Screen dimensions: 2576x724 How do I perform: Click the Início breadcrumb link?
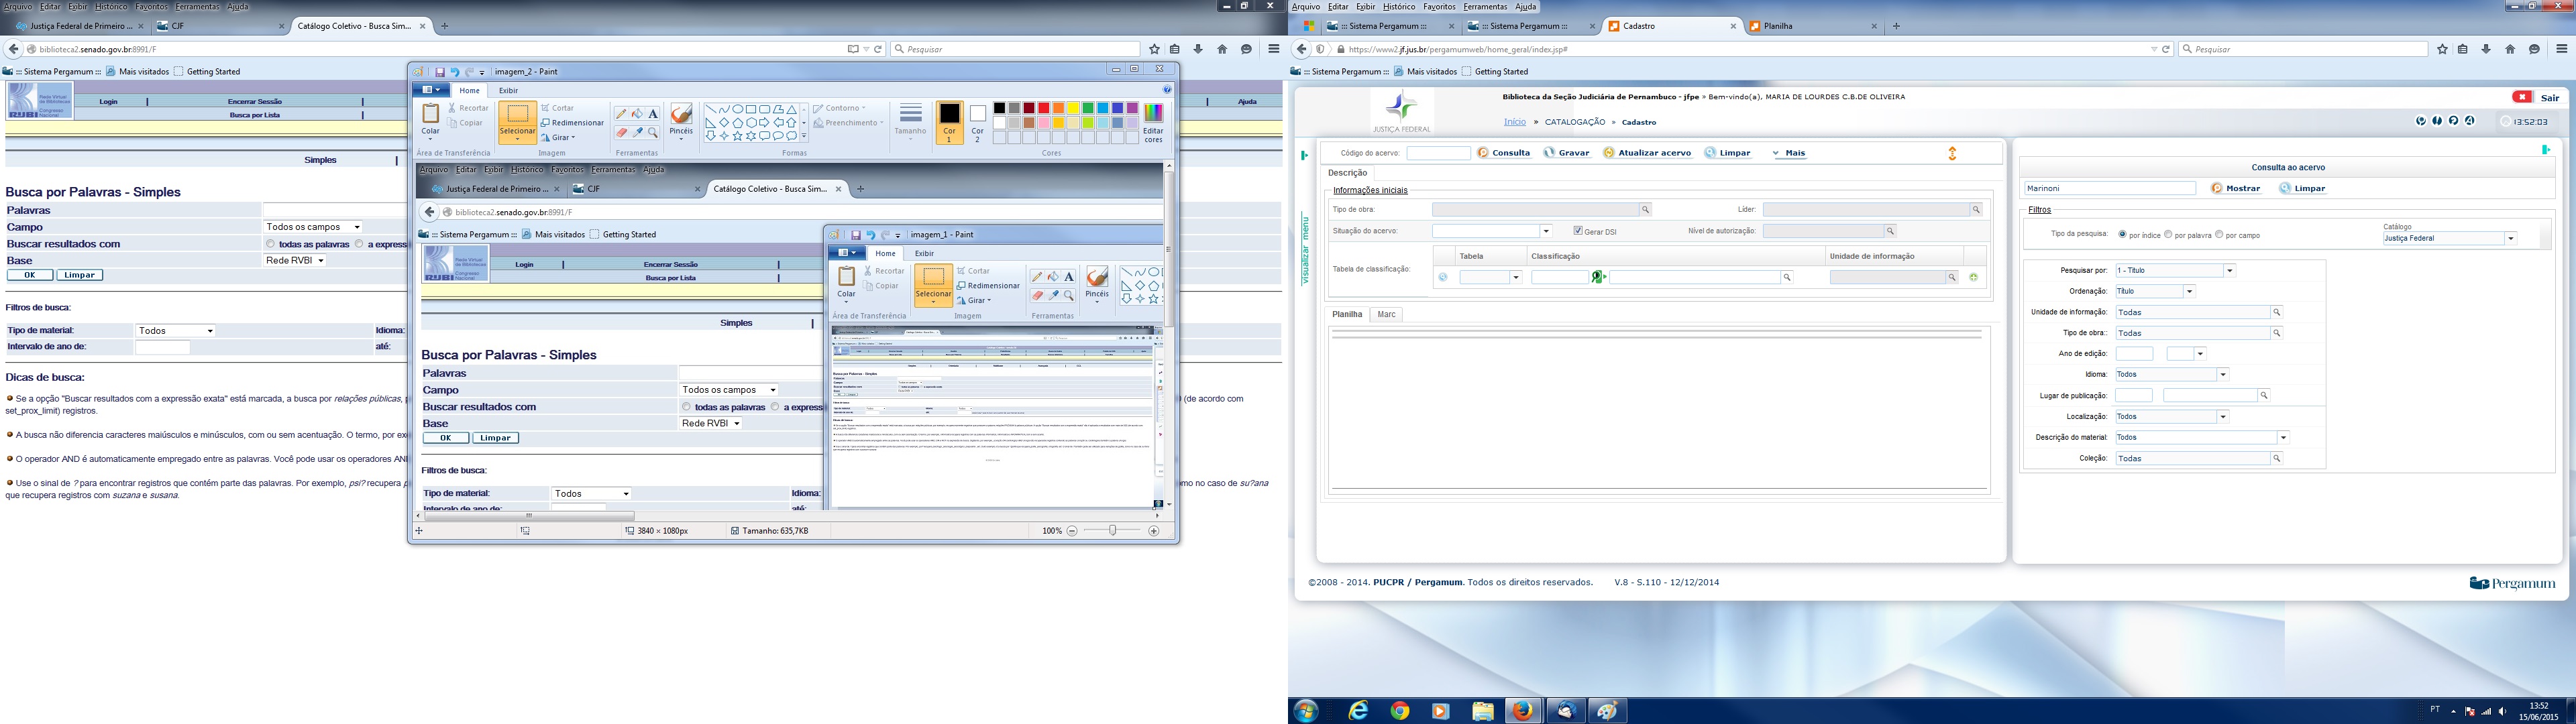click(x=1515, y=122)
